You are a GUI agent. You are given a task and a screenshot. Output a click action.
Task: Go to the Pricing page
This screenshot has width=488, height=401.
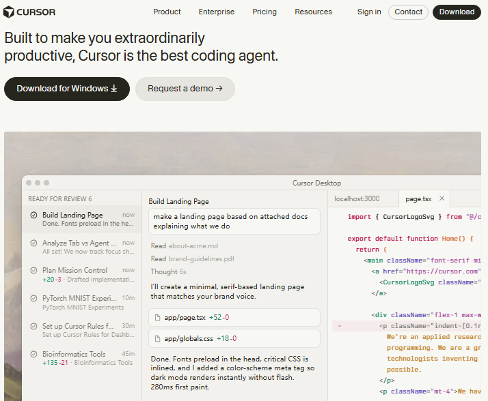(x=265, y=12)
